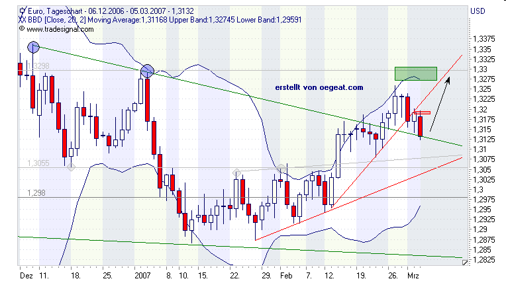Click the 29. date axis label
Viewport: 506px width, 287px height.
coord(266,276)
